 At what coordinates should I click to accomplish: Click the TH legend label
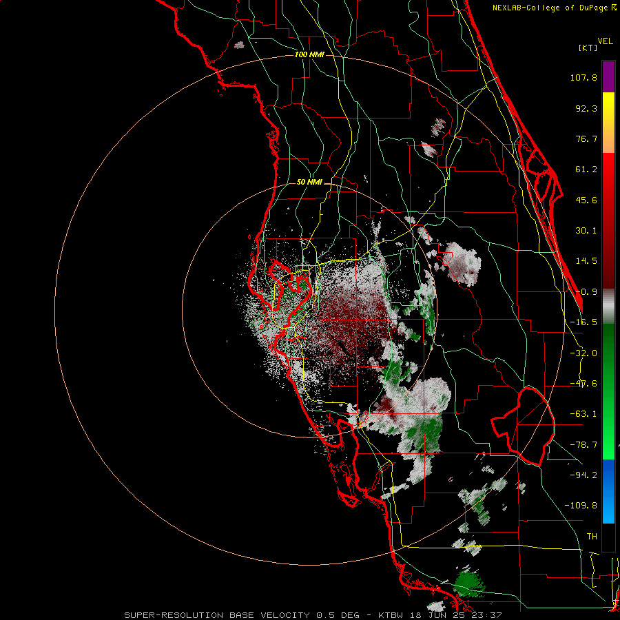(x=592, y=537)
